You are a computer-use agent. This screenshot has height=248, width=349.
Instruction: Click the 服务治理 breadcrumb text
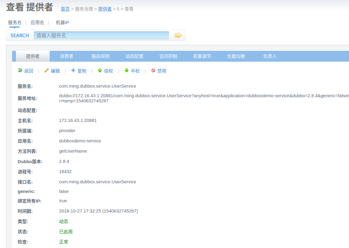click(84, 9)
